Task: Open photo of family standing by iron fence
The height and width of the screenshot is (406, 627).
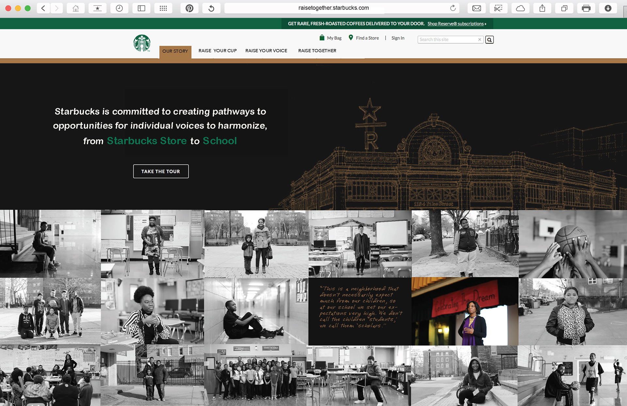Action: (x=152, y=375)
